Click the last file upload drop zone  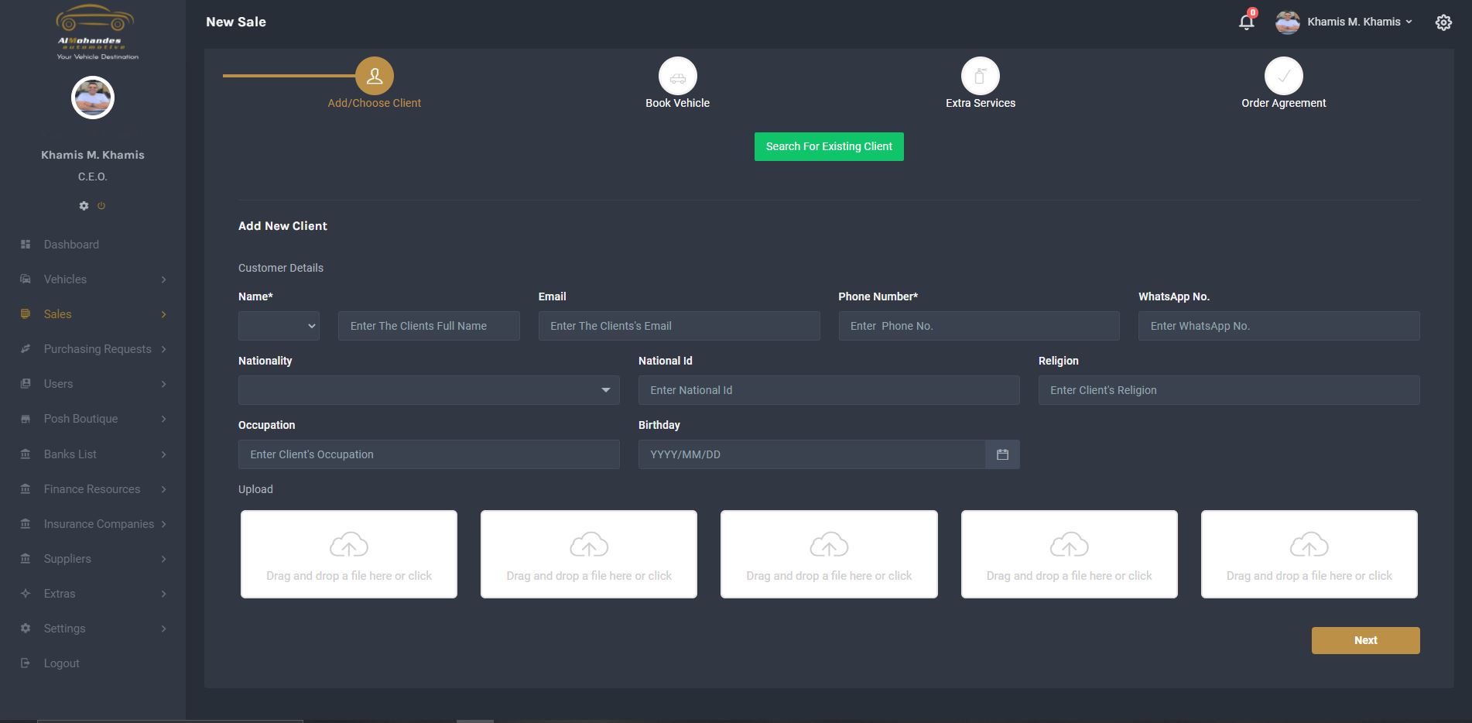tap(1309, 554)
